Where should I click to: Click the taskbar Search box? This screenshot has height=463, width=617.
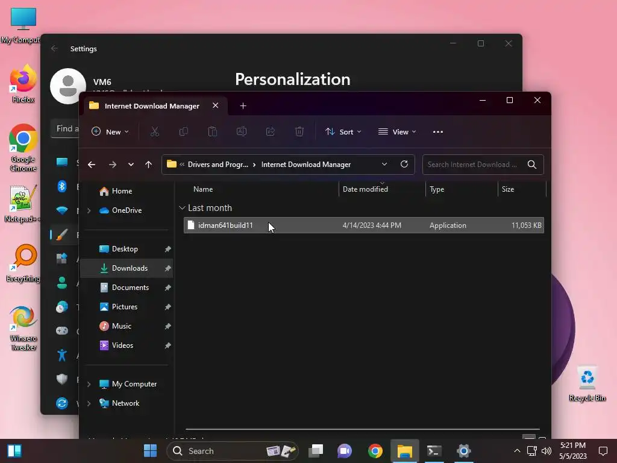pos(232,451)
